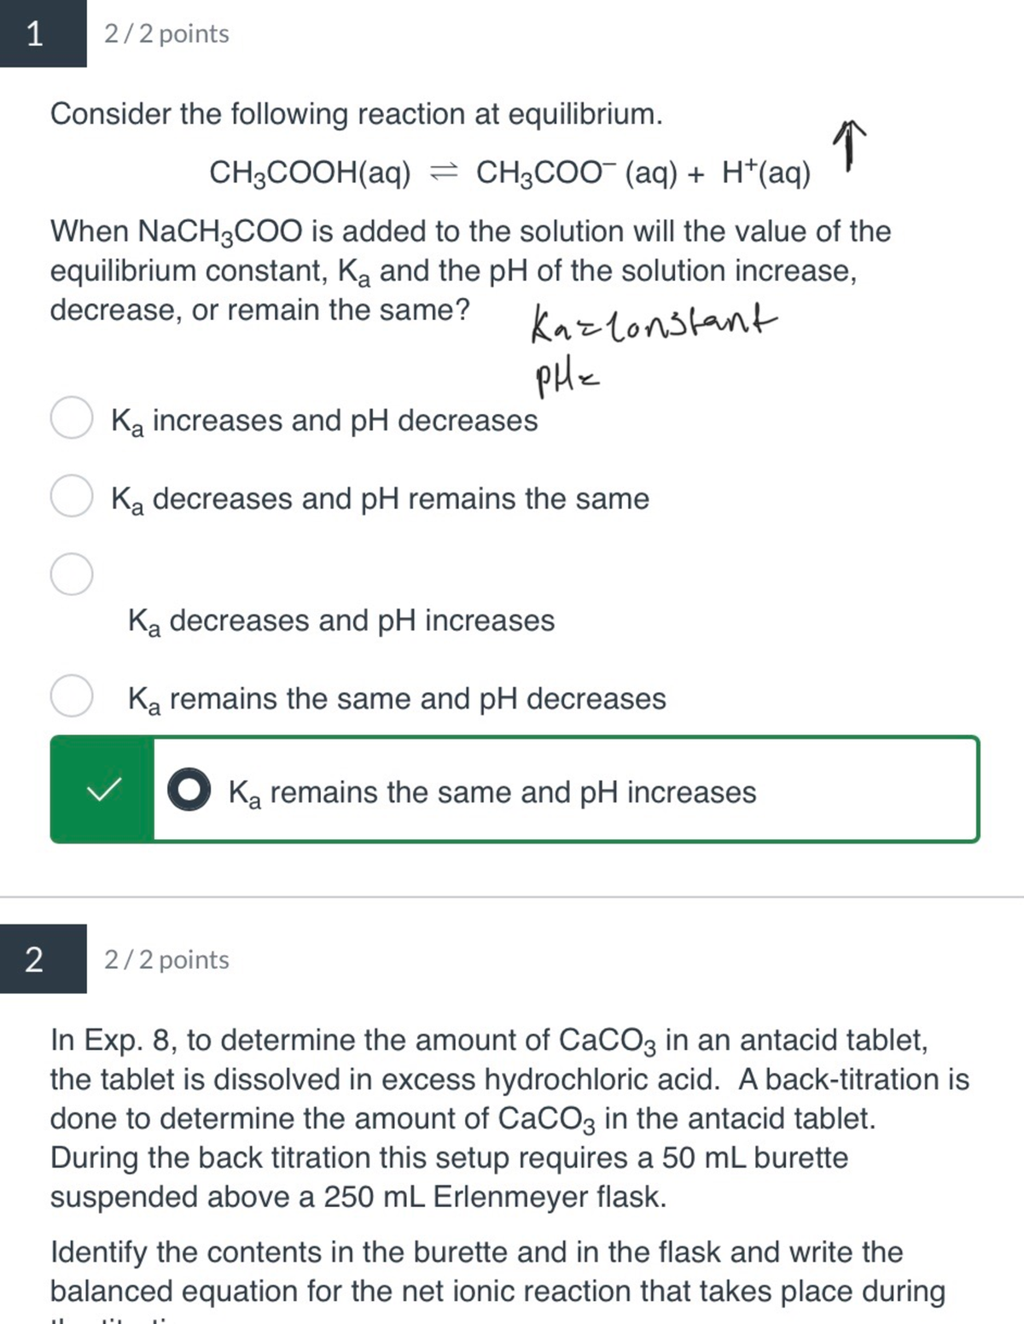Viewport: 1024px width, 1324px height.
Task: Click the 'Consider the following reaction at equilibrium' text
Action: click(356, 114)
